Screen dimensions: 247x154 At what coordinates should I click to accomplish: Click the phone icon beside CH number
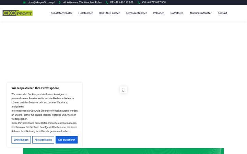(139, 2)
